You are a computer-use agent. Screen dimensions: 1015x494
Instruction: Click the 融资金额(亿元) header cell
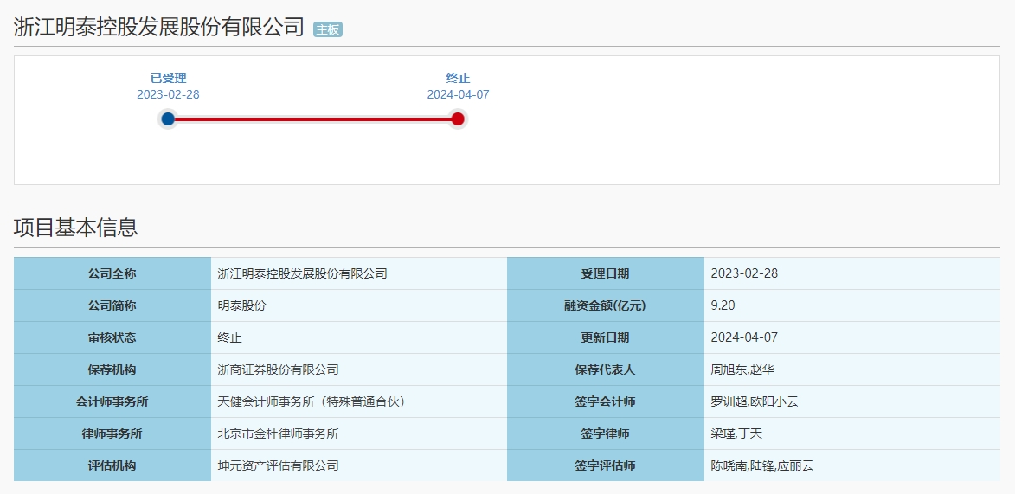click(x=605, y=305)
